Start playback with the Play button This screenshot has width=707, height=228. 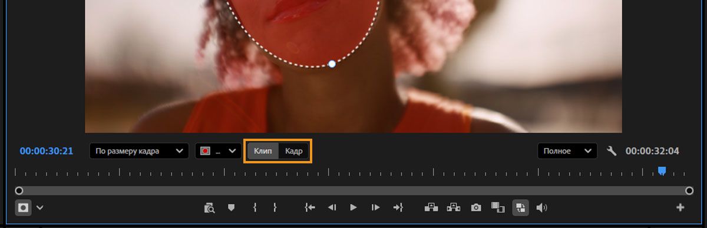(x=353, y=207)
